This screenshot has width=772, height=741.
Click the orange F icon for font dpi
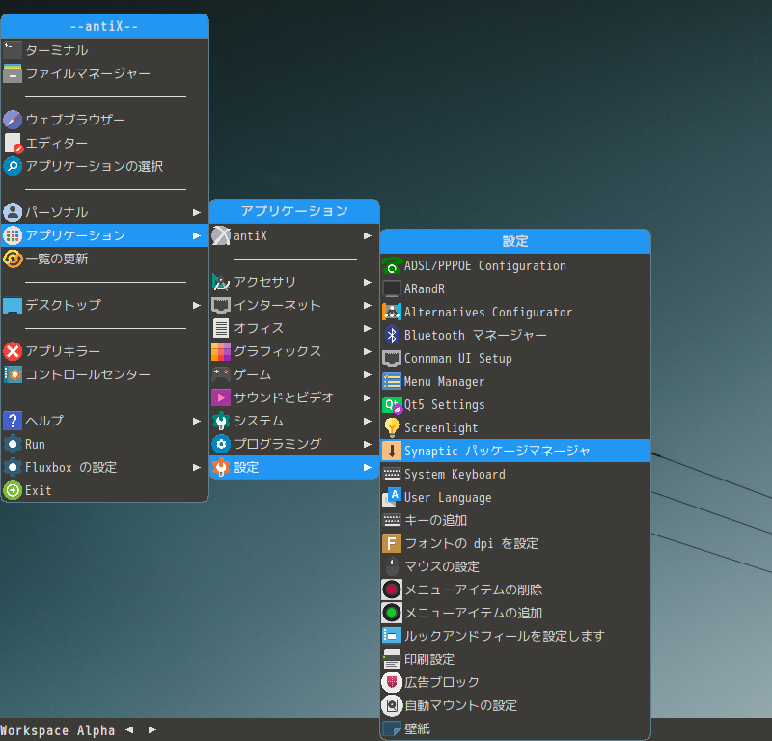[x=392, y=543]
